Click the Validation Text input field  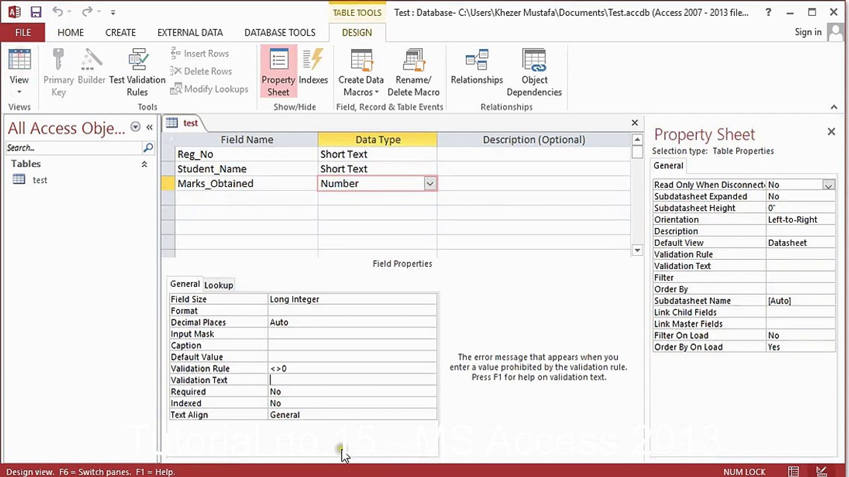point(352,380)
